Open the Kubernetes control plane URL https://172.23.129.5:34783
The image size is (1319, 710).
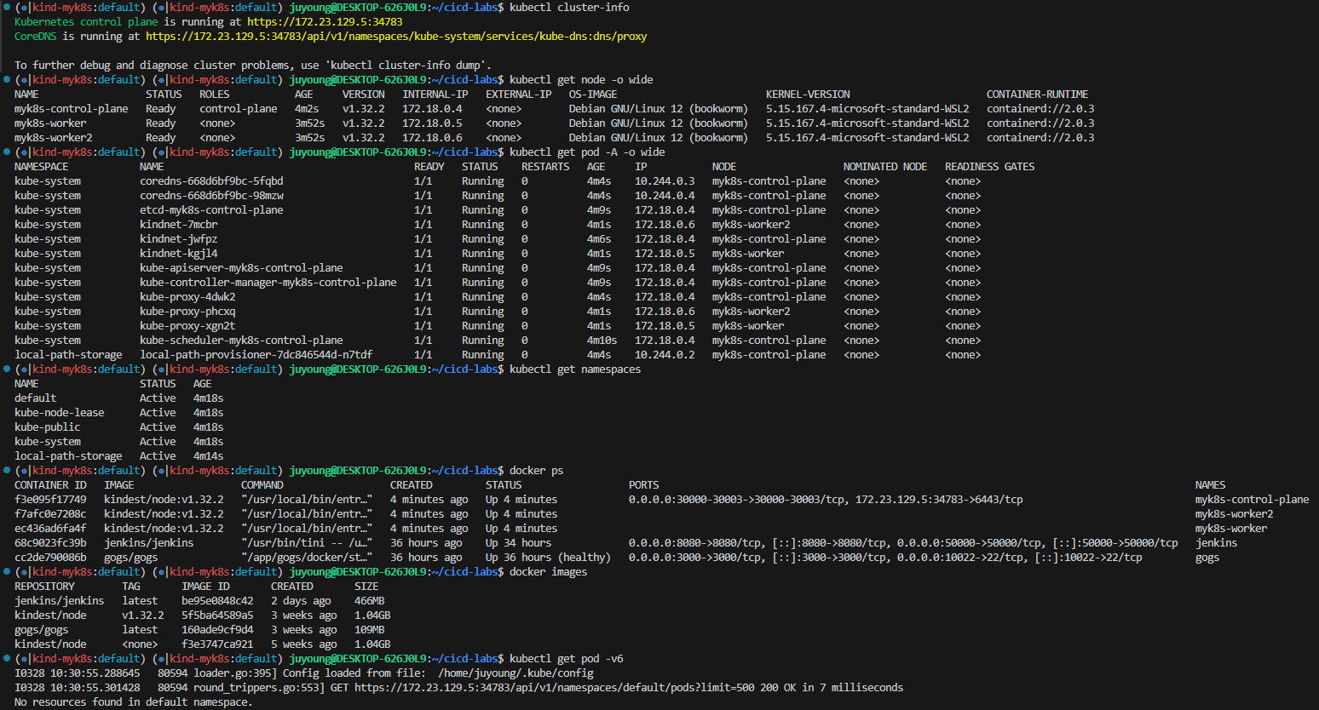tap(325, 22)
